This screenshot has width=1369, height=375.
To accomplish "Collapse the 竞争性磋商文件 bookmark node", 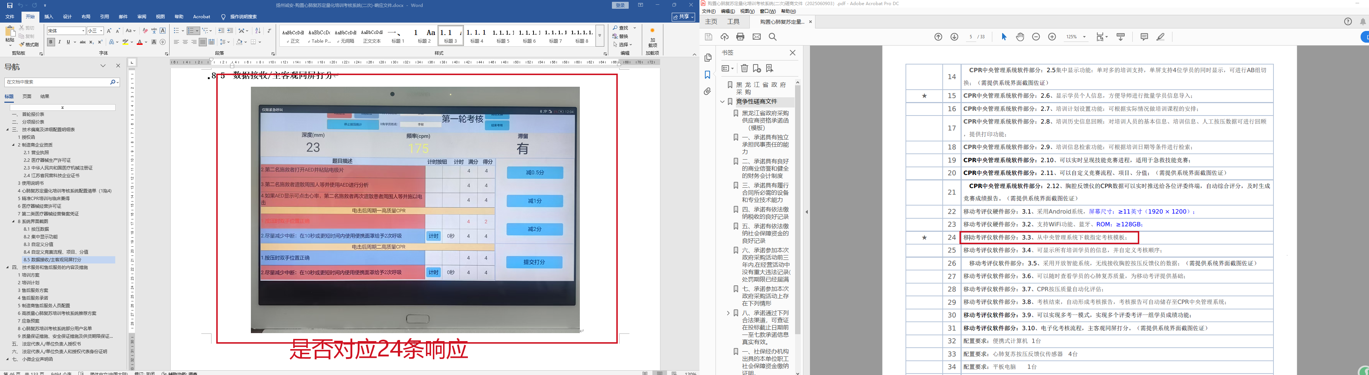I will (722, 101).
